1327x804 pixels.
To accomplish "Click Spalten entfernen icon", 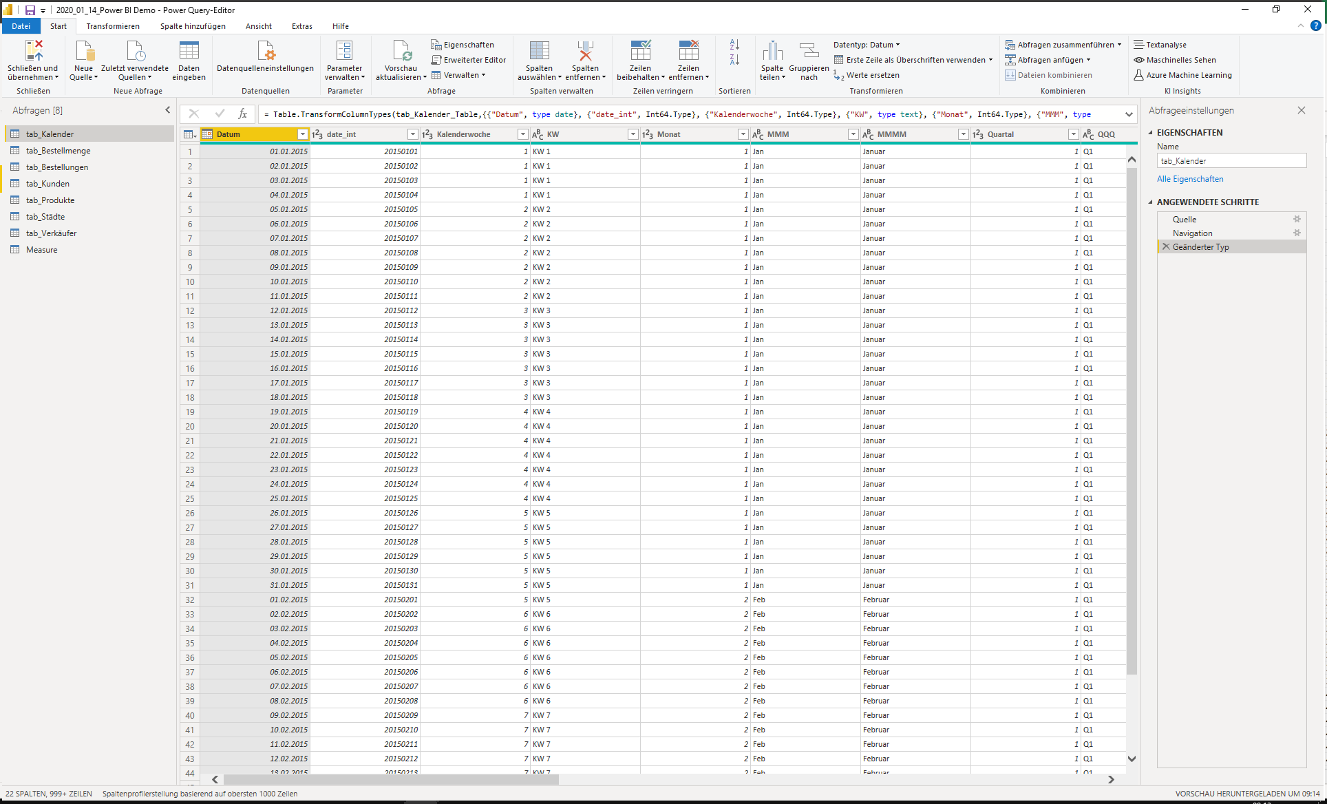I will coord(585,51).
